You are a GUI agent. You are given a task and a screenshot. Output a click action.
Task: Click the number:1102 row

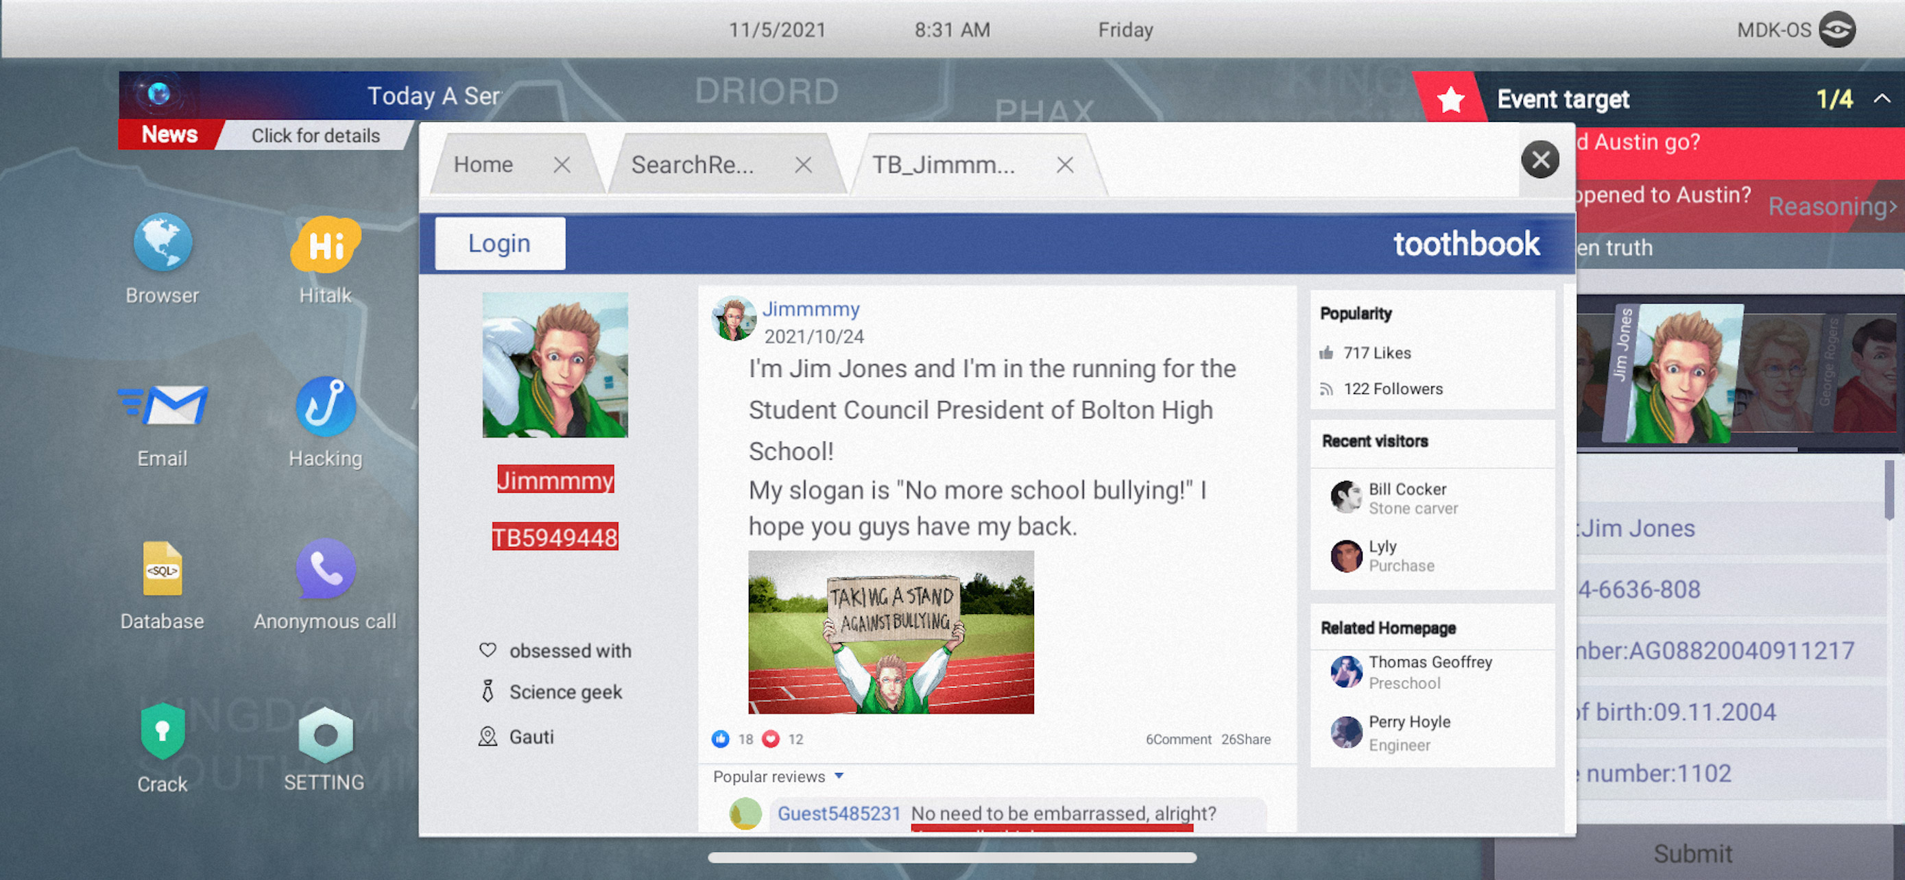[1730, 774]
